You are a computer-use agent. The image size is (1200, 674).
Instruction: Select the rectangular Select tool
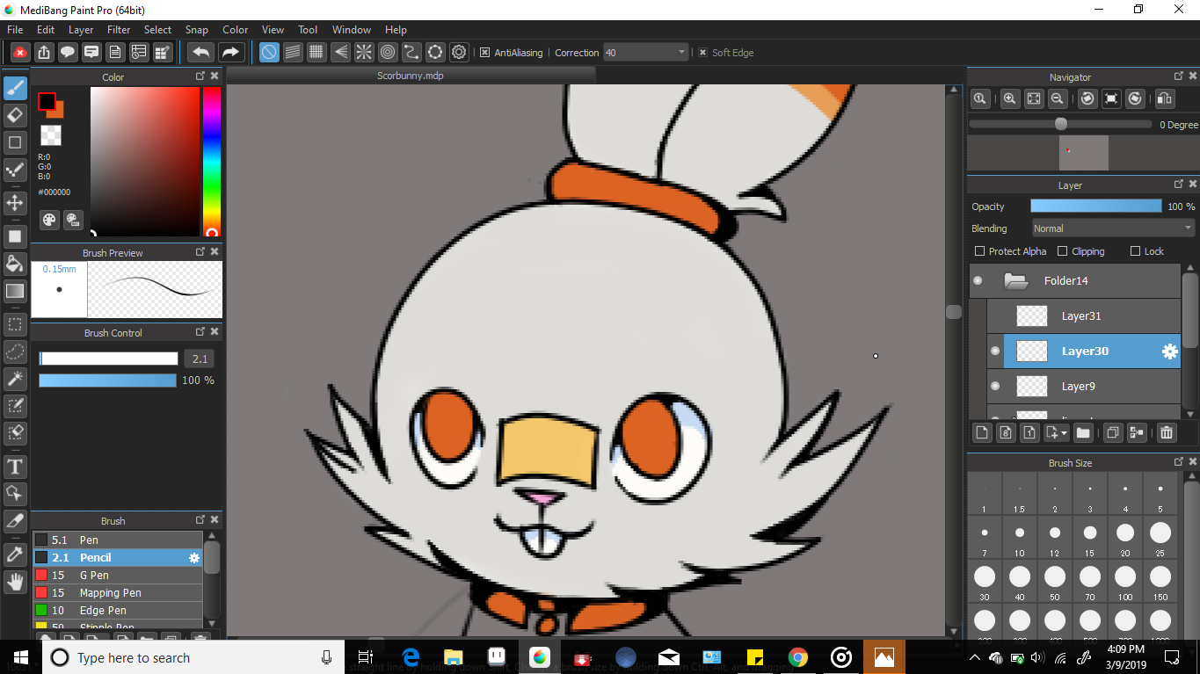[x=15, y=324]
